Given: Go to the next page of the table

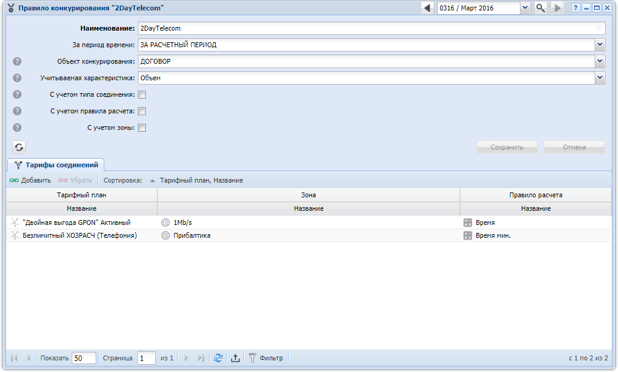Looking at the screenshot, I should (x=186, y=358).
